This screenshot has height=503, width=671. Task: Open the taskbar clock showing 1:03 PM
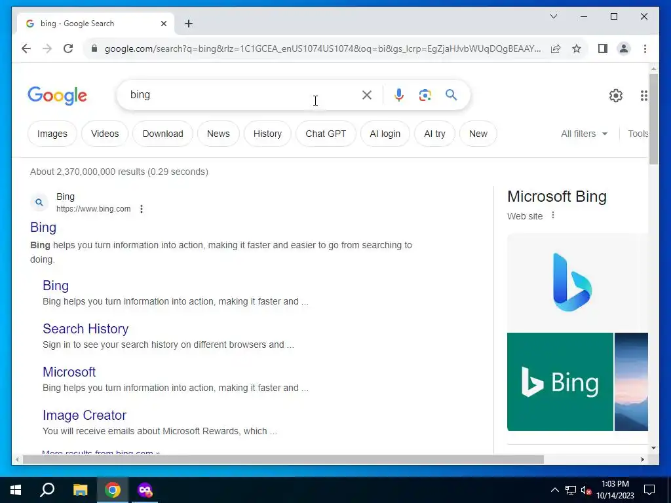(615, 490)
